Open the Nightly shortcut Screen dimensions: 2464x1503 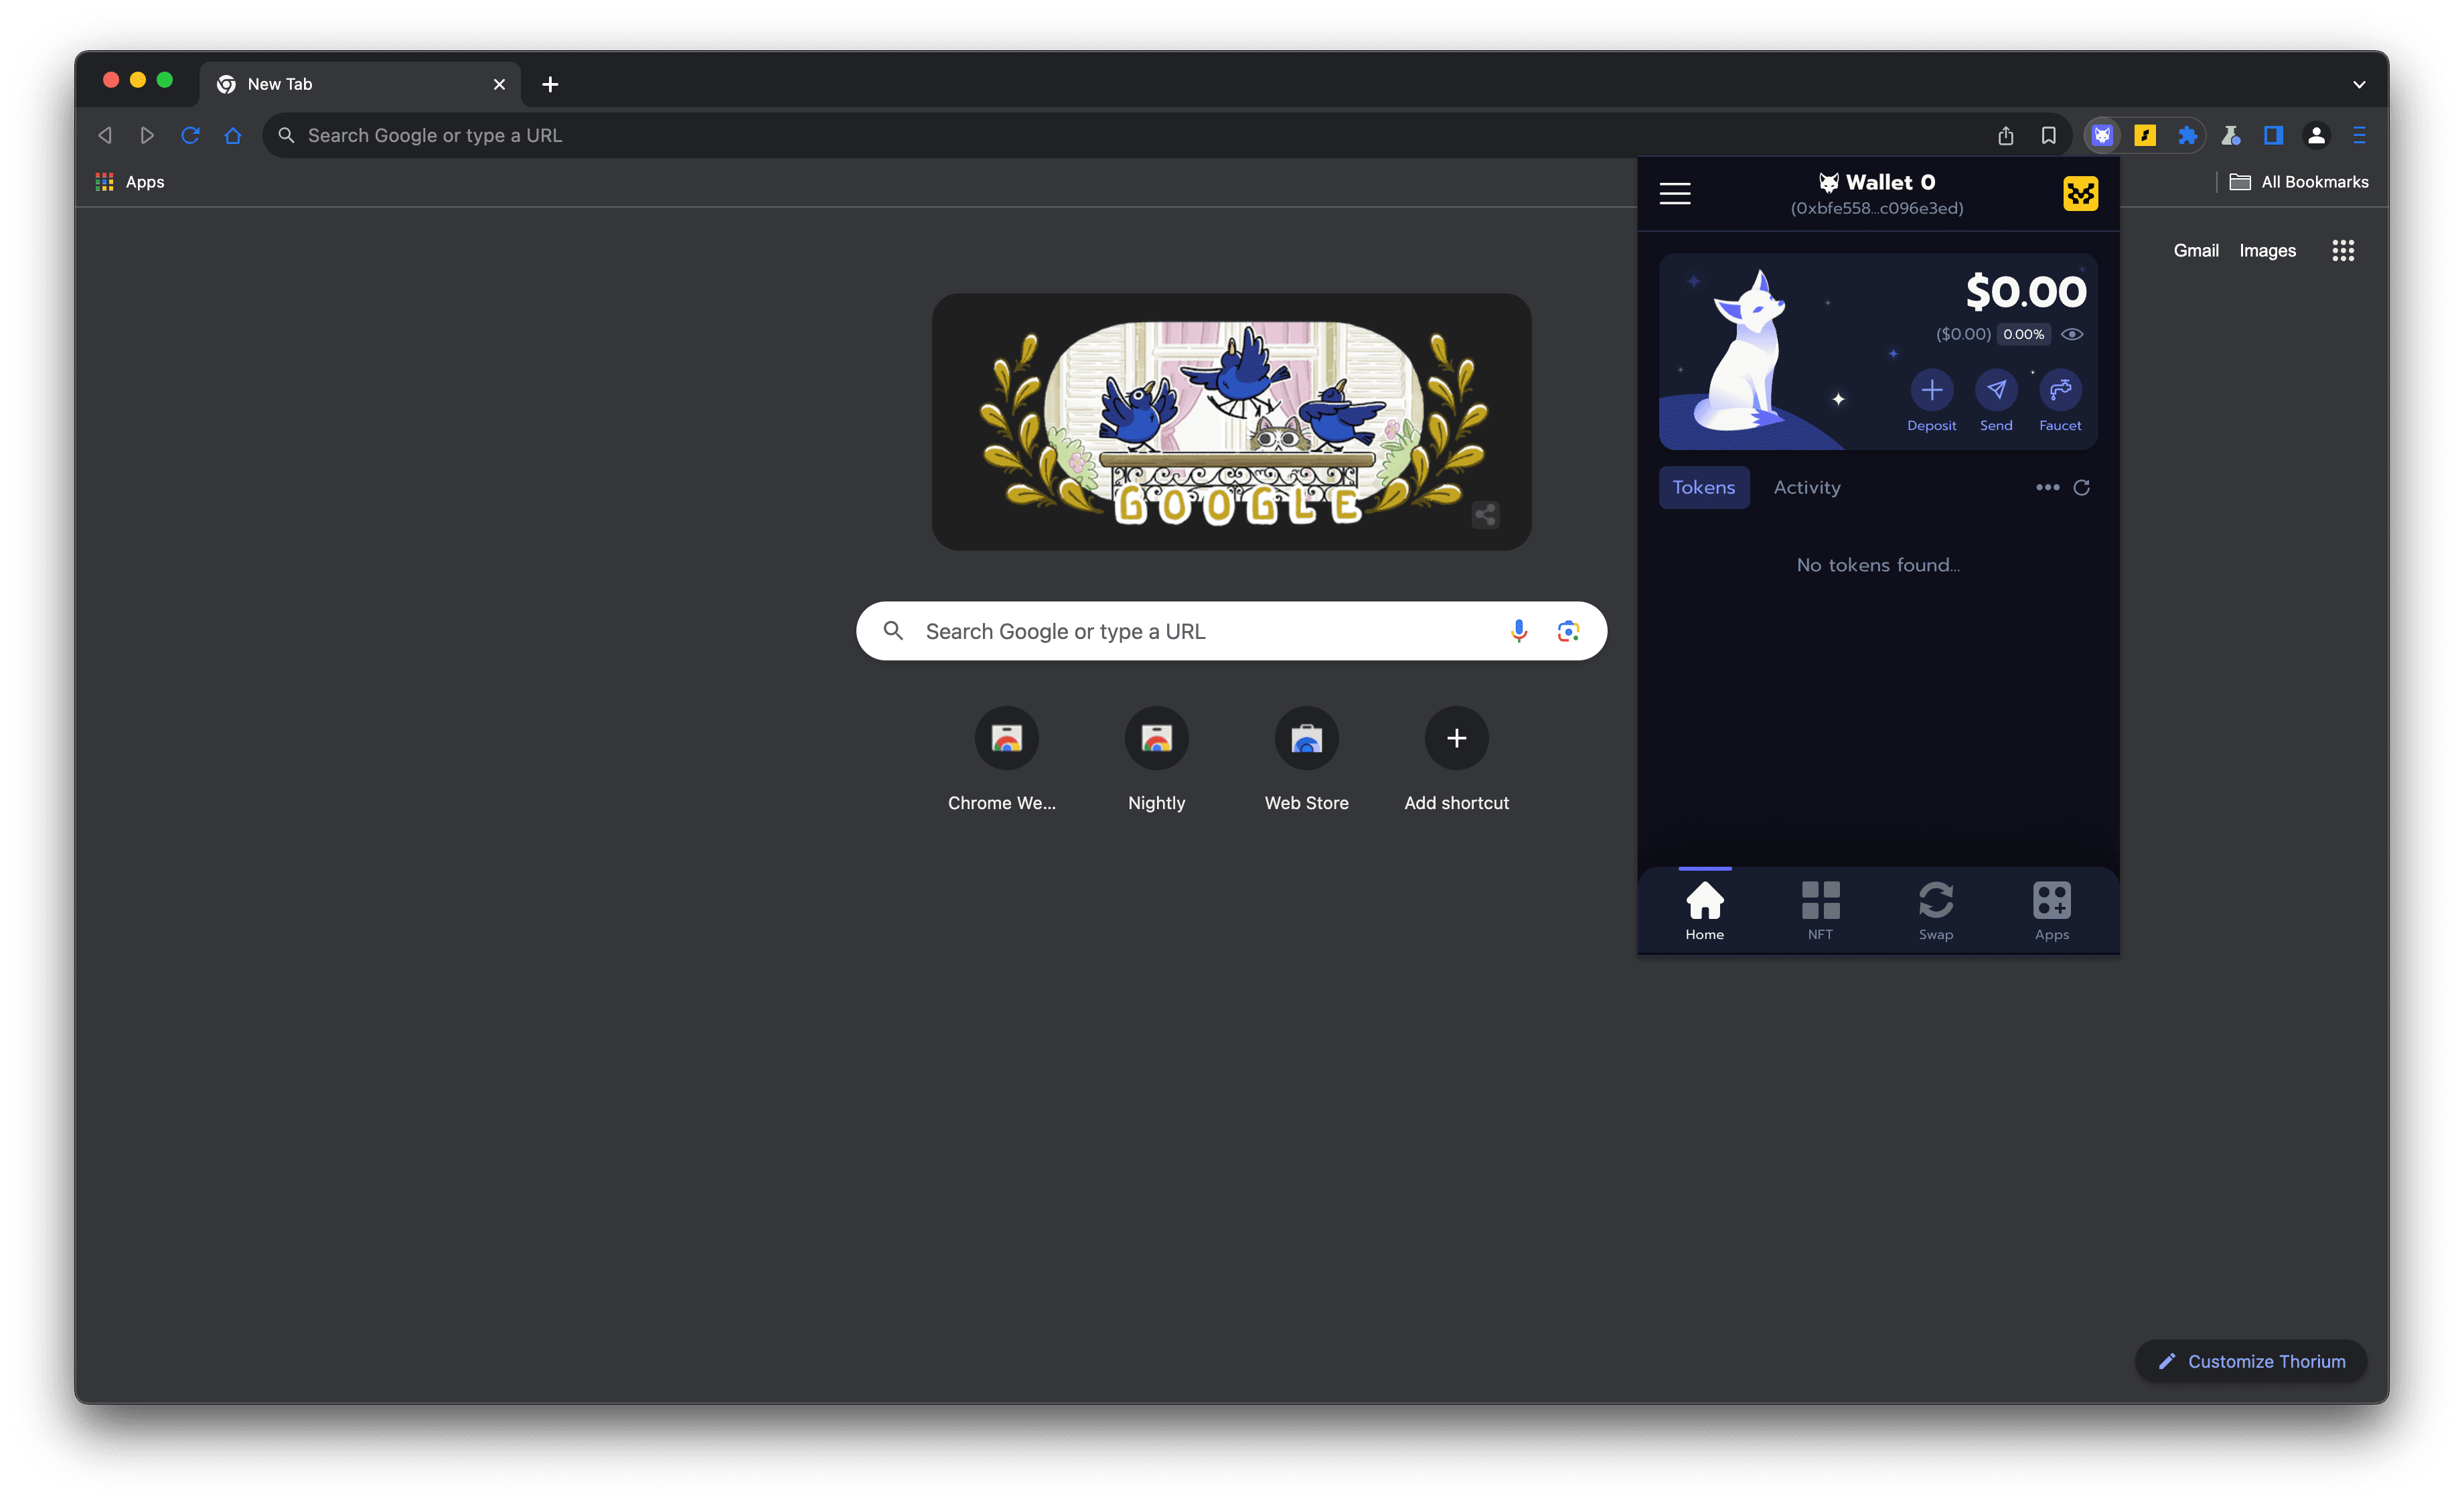1156,760
